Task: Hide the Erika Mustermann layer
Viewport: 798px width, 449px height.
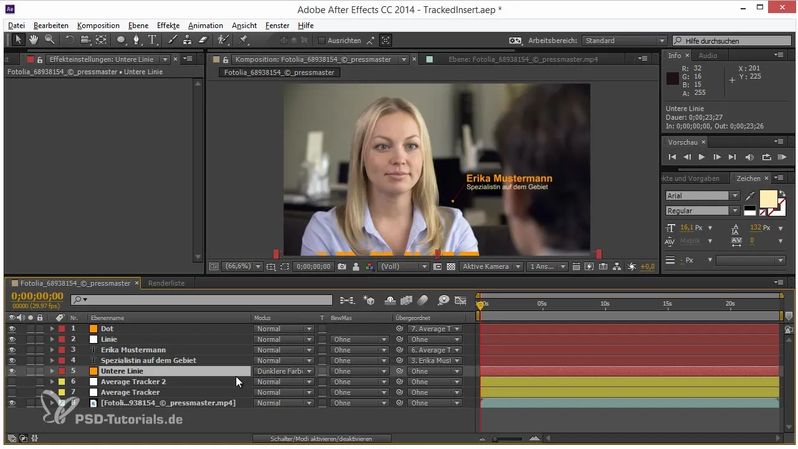Action: [12, 350]
